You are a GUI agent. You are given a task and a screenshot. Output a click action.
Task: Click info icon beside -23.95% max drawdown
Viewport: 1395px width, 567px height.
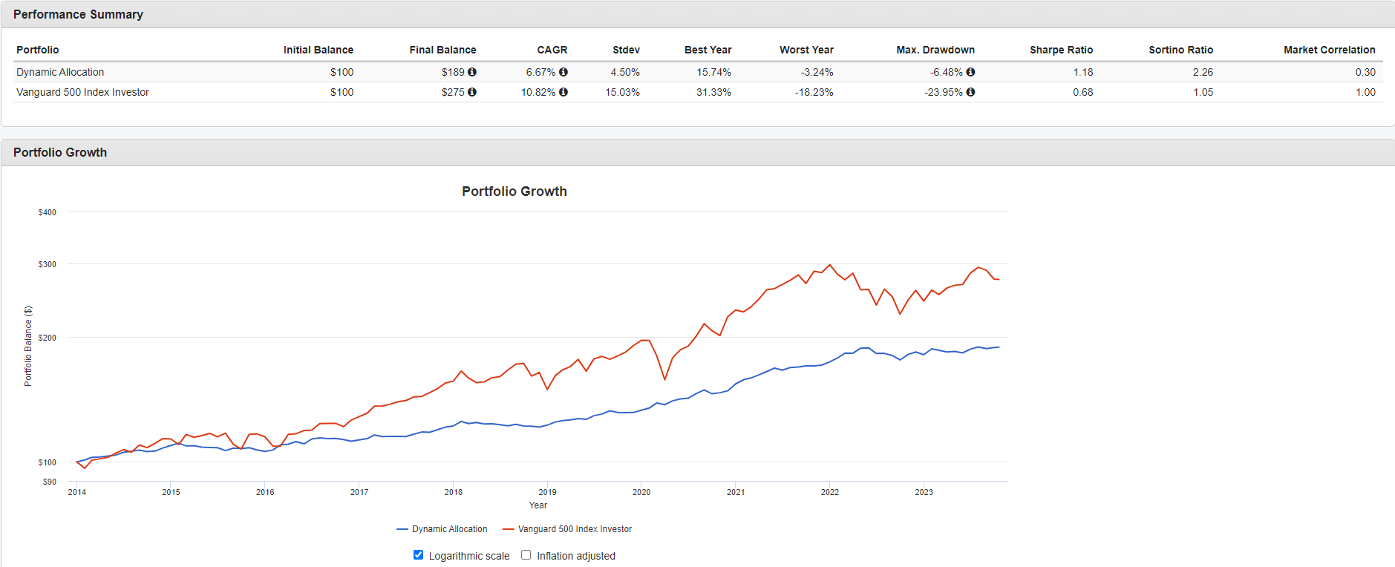pyautogui.click(x=971, y=92)
